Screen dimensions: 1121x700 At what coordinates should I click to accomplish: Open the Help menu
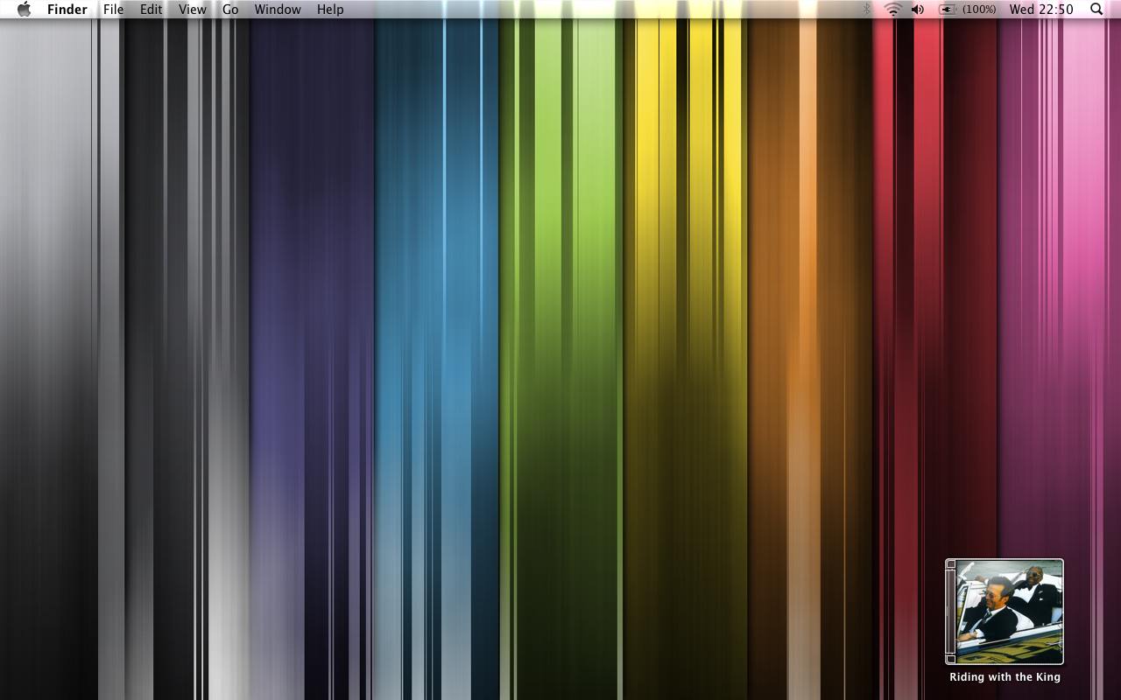coord(330,10)
